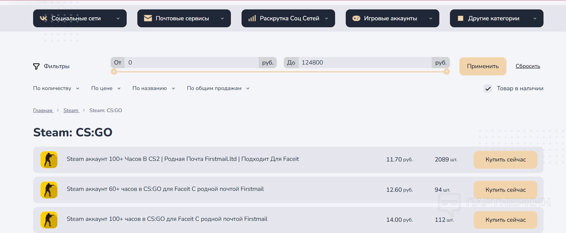Open Игровые аккаунты category menu

click(x=392, y=18)
